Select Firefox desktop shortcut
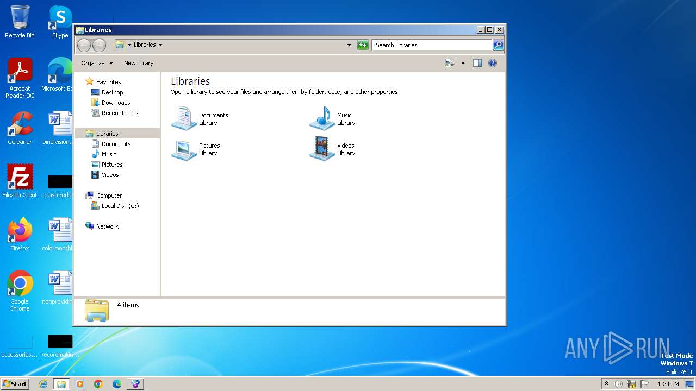The image size is (696, 391). pos(20,235)
